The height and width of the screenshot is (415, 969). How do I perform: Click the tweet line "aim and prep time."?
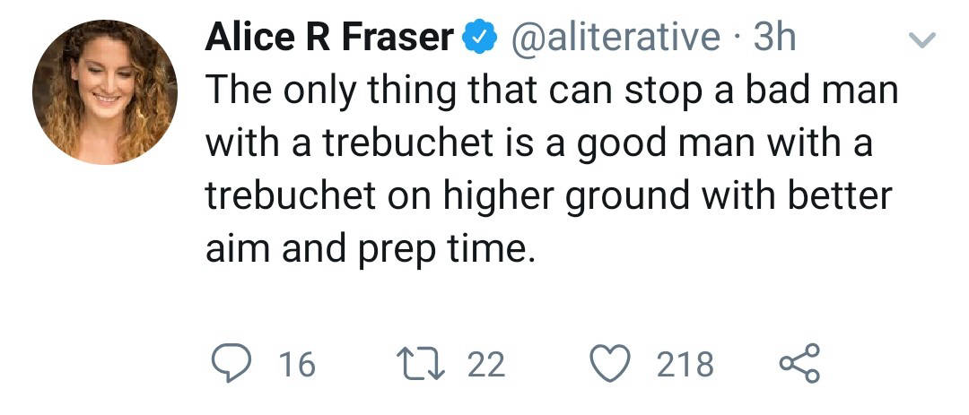pos(371,247)
